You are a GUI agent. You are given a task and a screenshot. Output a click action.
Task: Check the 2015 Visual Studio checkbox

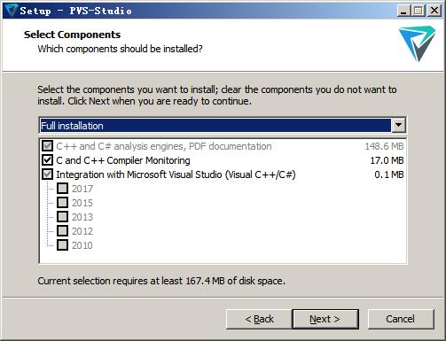click(62, 203)
